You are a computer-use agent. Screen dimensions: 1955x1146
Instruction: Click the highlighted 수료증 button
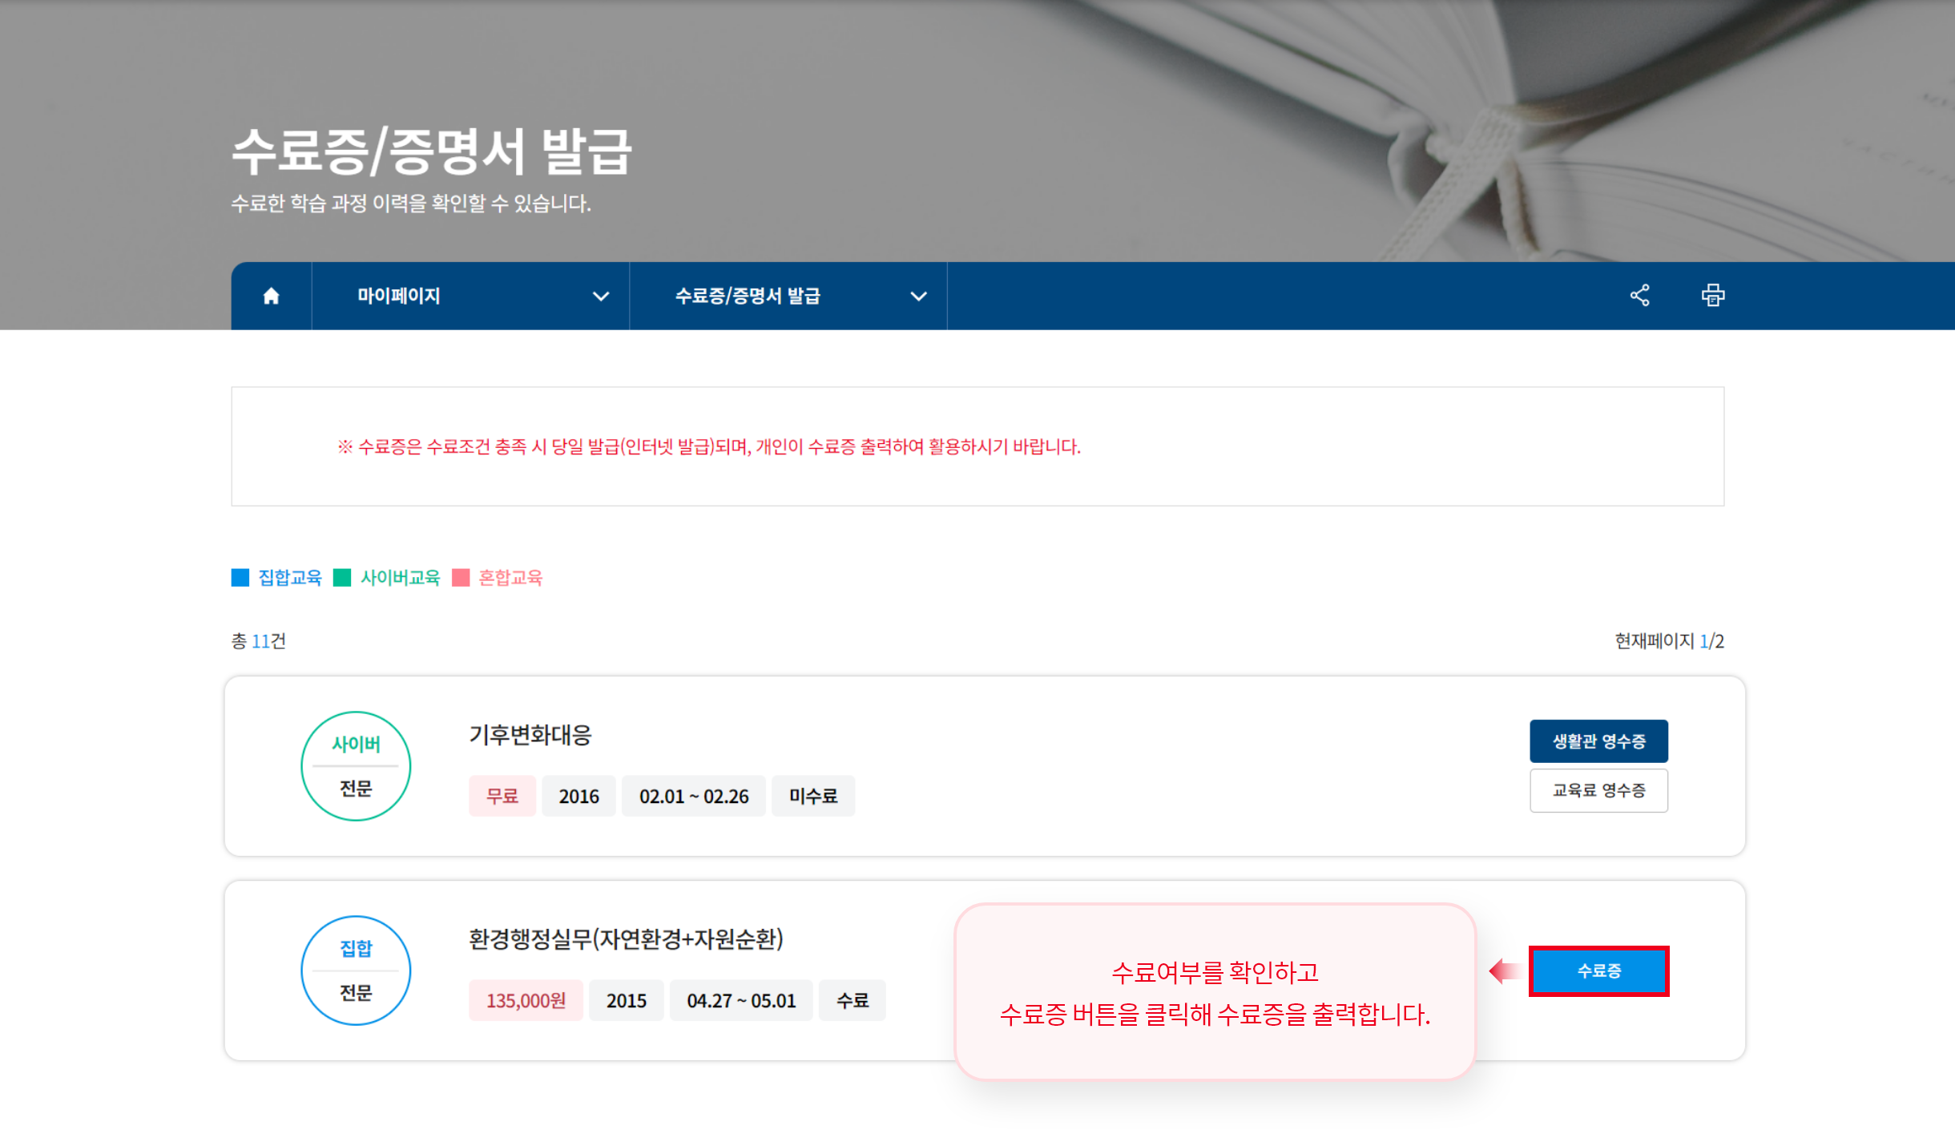pyautogui.click(x=1599, y=970)
